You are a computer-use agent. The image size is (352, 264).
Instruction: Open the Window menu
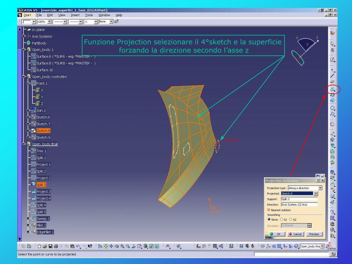pos(104,15)
